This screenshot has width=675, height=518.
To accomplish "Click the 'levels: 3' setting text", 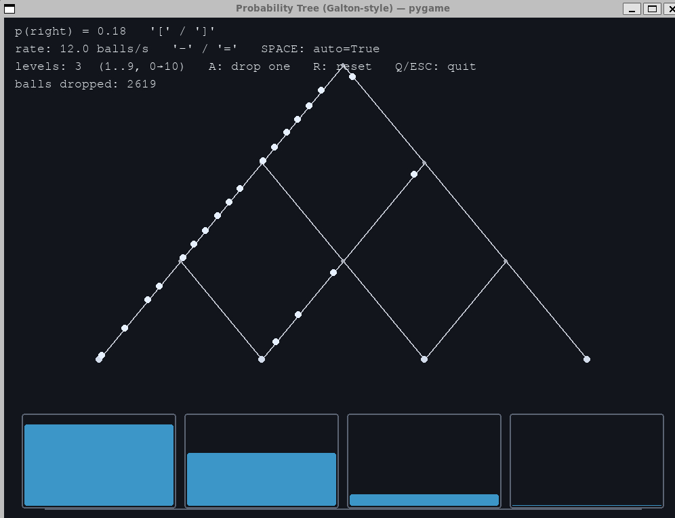I will [48, 66].
